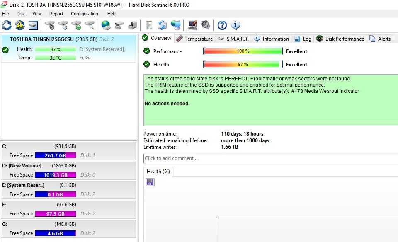398x242 pixels.
Task: Click the 32 °C temperature bar in disk panel
Action: point(56,58)
